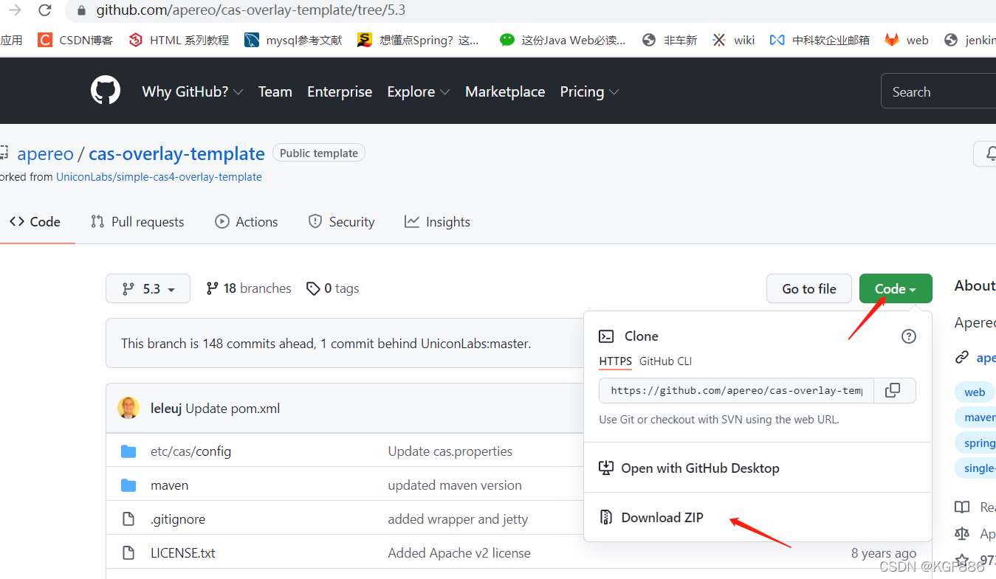
Task: Toggle the green Code dropdown button
Action: (x=895, y=288)
